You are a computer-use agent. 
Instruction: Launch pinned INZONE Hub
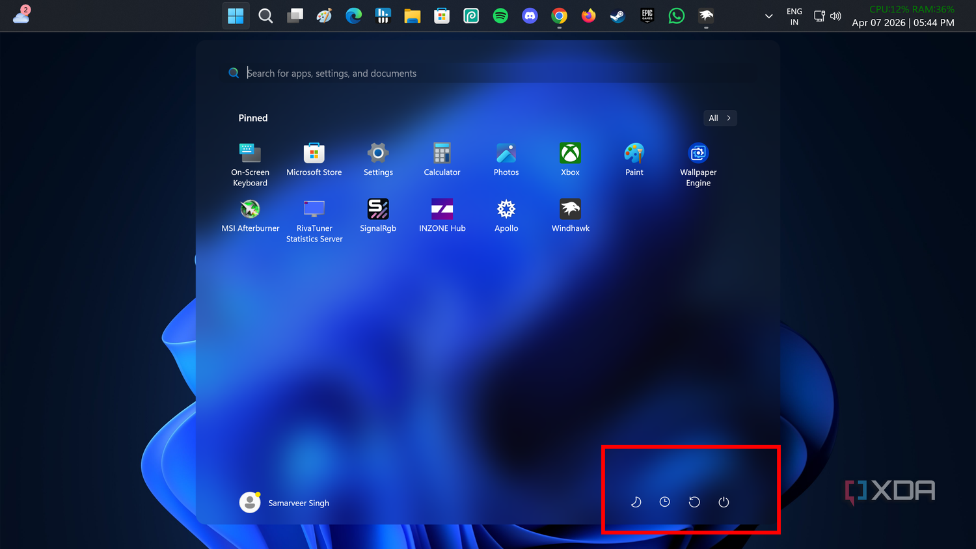click(x=442, y=216)
